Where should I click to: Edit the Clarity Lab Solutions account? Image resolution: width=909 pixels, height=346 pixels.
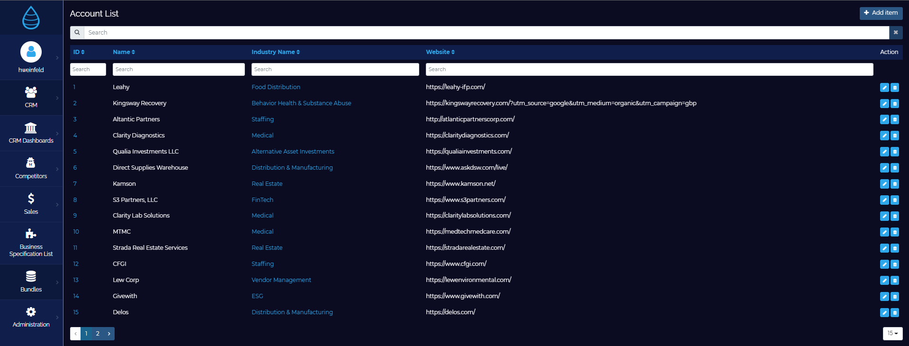point(884,216)
